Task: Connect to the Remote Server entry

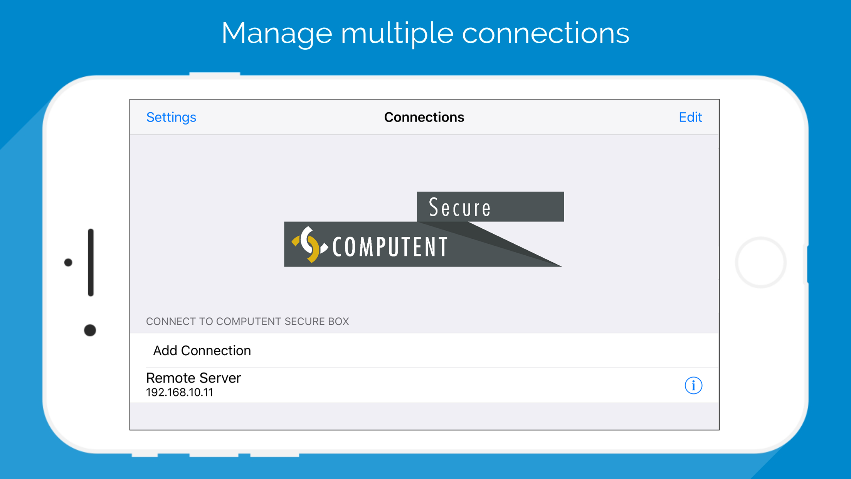Action: 193,378
